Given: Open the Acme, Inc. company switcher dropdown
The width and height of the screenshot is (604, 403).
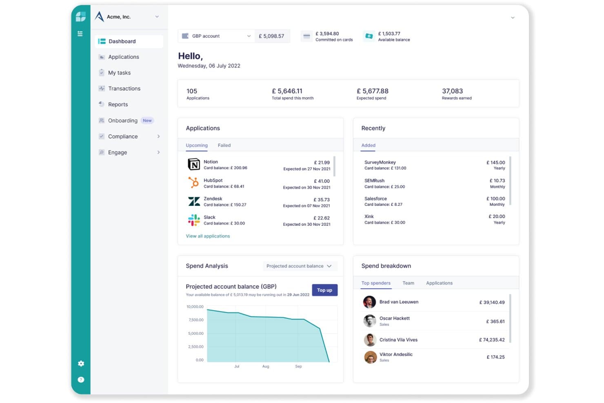Looking at the screenshot, I should pyautogui.click(x=157, y=17).
